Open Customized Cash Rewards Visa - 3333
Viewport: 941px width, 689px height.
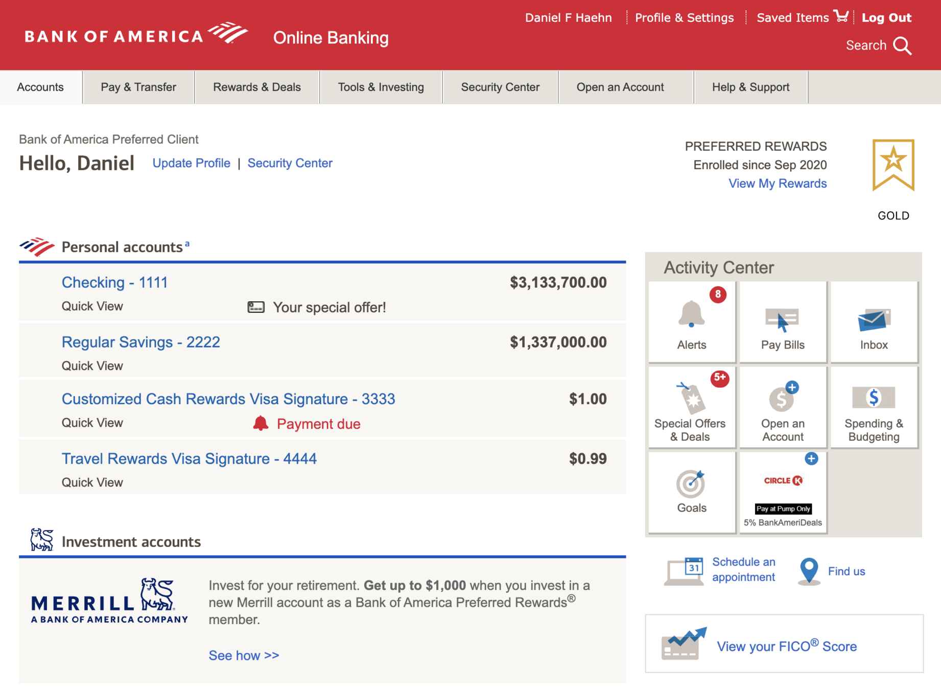coord(228,399)
